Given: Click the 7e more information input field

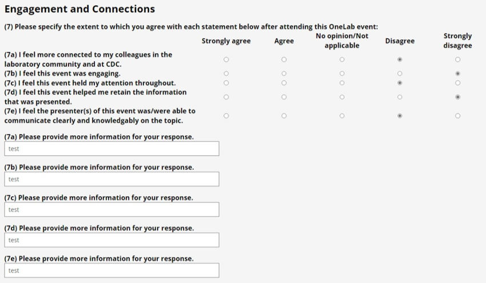Looking at the screenshot, I should click(x=111, y=270).
